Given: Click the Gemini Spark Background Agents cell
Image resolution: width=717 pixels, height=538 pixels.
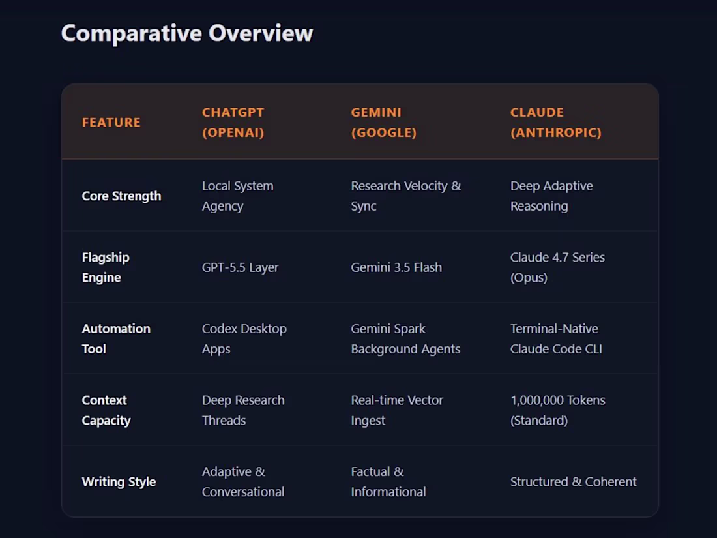Looking at the screenshot, I should pos(405,338).
